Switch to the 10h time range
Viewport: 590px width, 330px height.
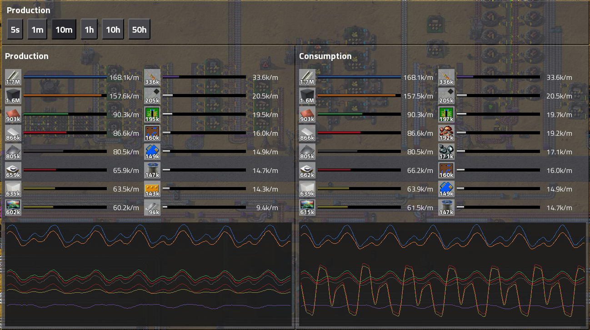(x=113, y=30)
